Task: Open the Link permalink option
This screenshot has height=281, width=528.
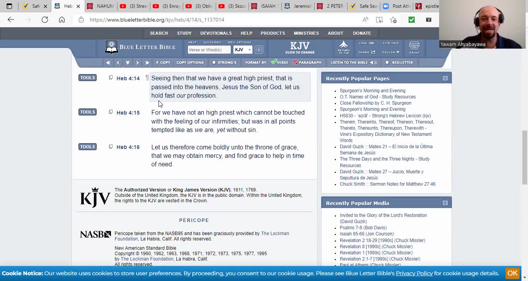Action: 366,43
